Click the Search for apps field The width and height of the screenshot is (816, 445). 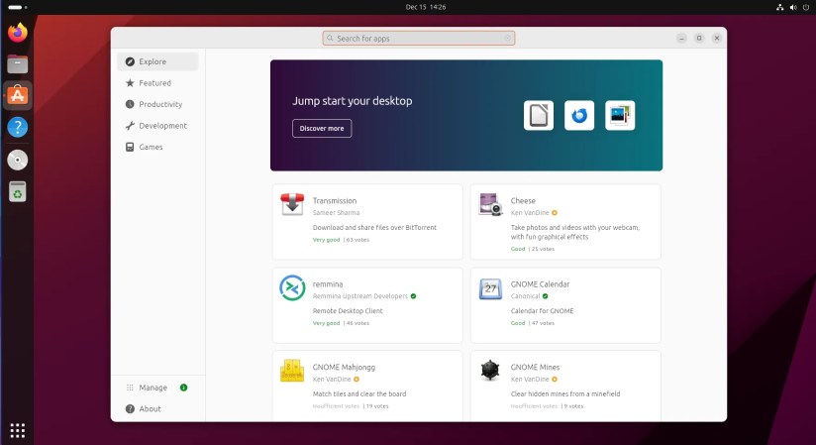pyautogui.click(x=419, y=38)
